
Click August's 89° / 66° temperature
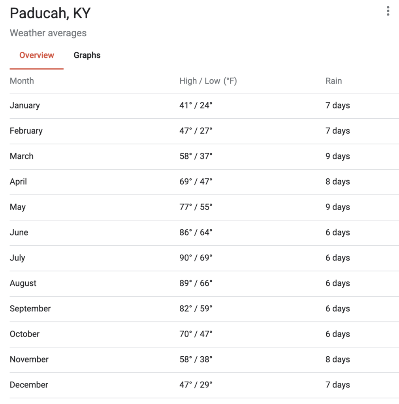pos(196,283)
